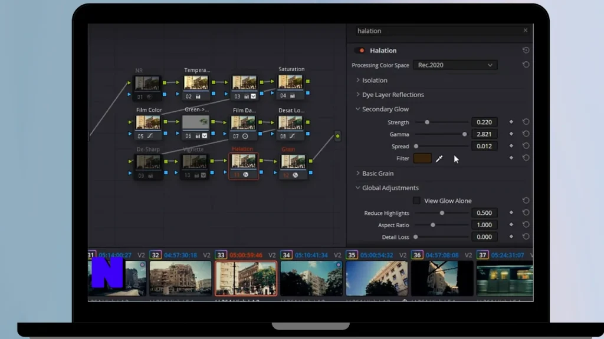
Task: Select the Green node 06
Action: point(196,128)
